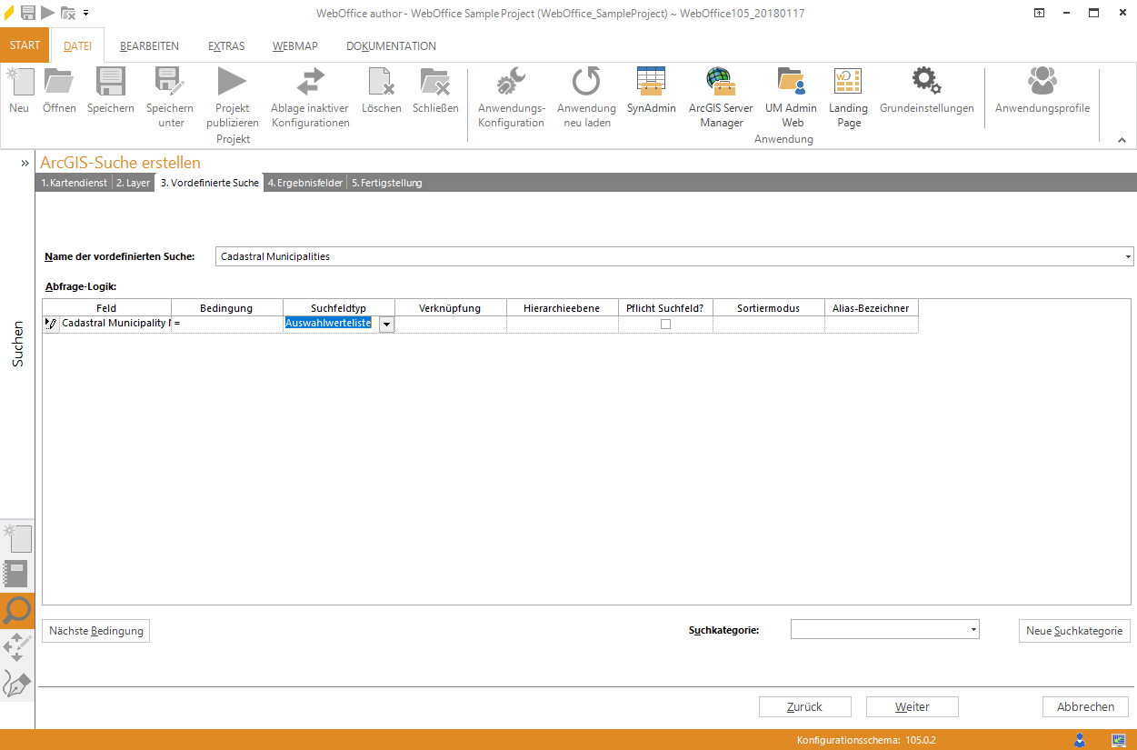Viewport: 1137px width, 750px height.
Task: Click the Speichern save icon
Action: click(110, 84)
